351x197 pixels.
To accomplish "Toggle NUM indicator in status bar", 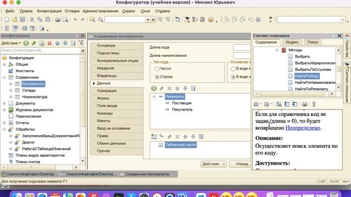I will pos(334,181).
